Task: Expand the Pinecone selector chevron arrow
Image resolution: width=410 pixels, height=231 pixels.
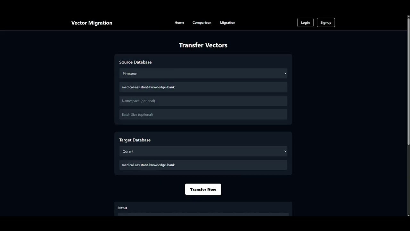Action: click(284, 73)
